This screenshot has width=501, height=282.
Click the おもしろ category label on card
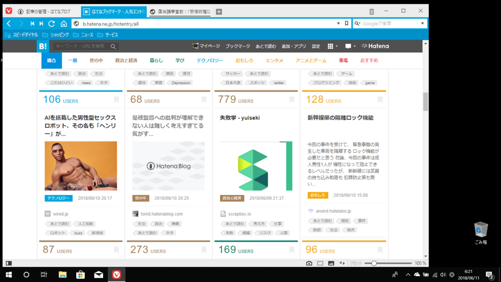[x=318, y=195]
